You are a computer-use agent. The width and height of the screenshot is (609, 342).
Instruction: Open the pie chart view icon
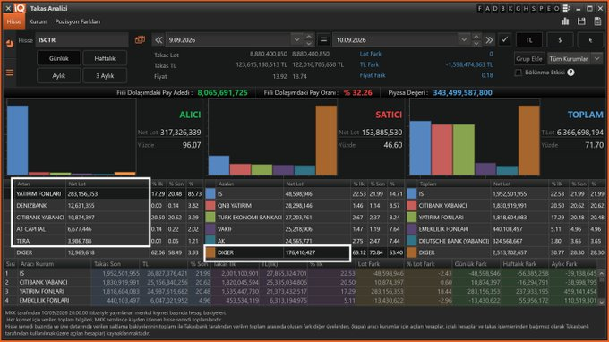(10, 44)
